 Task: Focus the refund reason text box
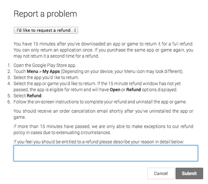point(105,153)
